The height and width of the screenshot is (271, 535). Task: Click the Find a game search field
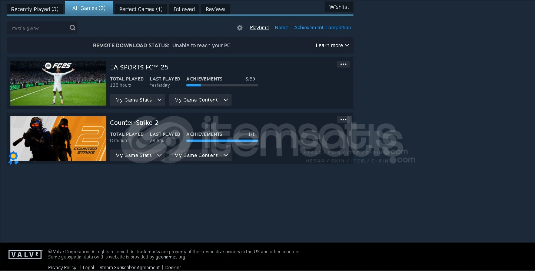pos(42,28)
